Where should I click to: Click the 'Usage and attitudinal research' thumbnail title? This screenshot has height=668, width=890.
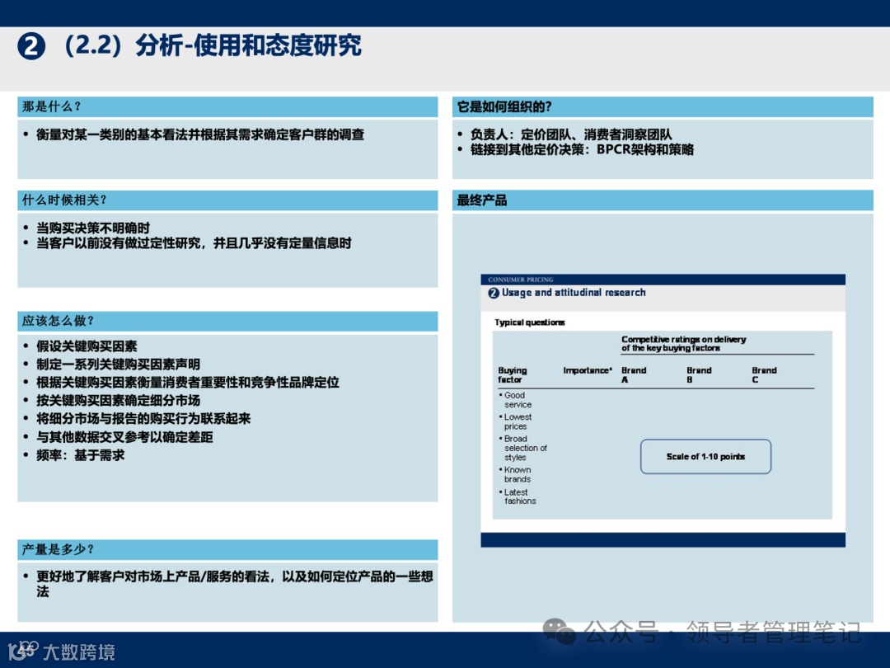click(x=574, y=293)
